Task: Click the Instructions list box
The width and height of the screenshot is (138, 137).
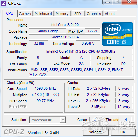Action: [81, 72]
